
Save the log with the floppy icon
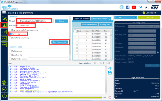click(110, 73)
